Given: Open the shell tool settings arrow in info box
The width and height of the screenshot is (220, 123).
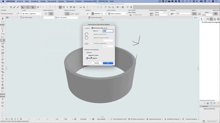Looking at the screenshot, I should click(x=21, y=14).
